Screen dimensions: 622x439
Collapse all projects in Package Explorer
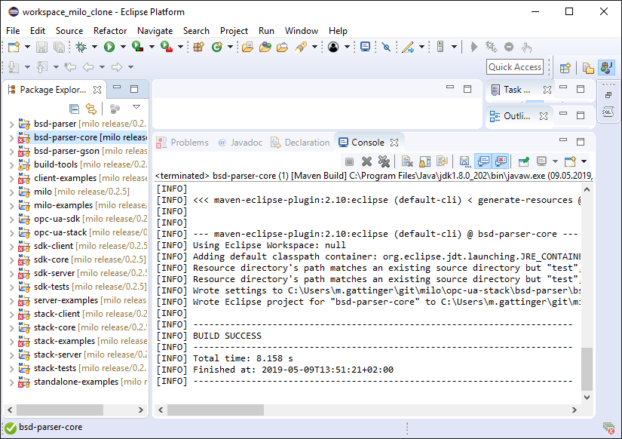(x=74, y=109)
